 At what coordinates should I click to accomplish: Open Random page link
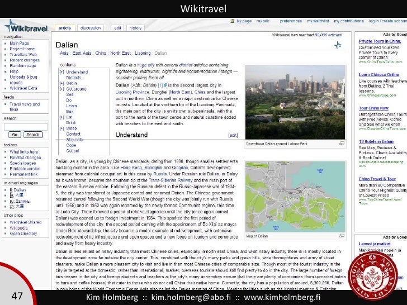click(23, 65)
